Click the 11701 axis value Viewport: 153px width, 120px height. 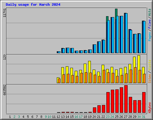(x=4, y=13)
